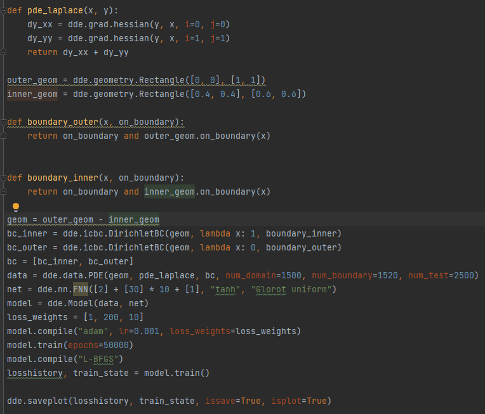Viewport: 485px width, 414px height.
Task: Click num_test=2500 parameter
Action: click(441, 275)
